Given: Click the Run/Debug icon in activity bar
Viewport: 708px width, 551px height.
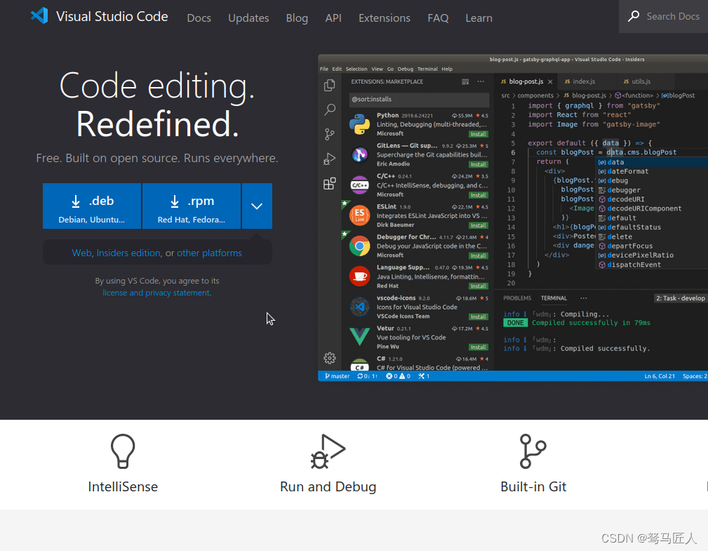Looking at the screenshot, I should tap(330, 159).
